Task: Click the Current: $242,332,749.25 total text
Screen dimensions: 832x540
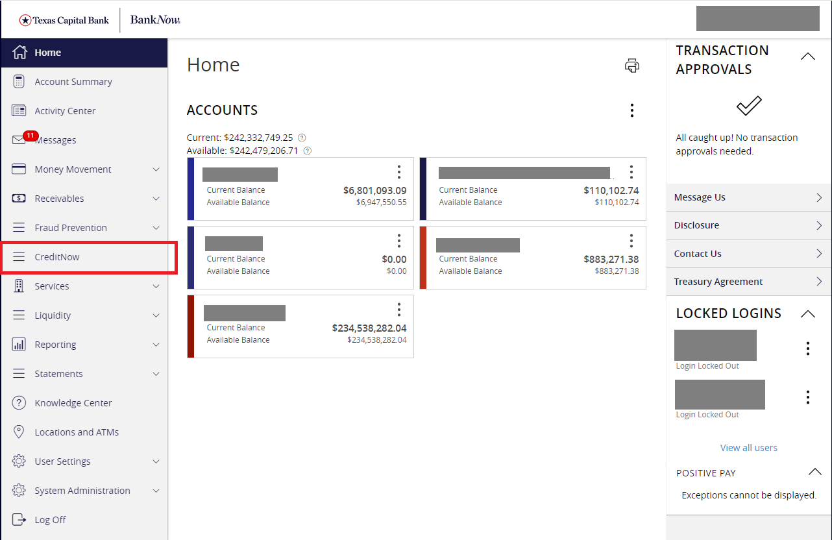Action: coord(240,138)
